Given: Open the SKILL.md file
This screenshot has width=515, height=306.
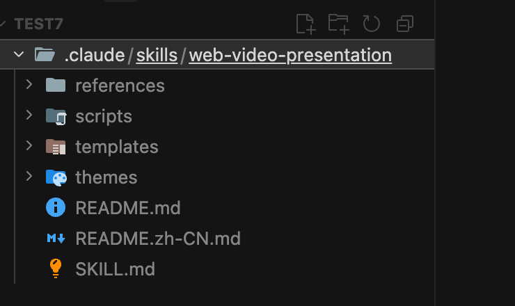Looking at the screenshot, I should [x=115, y=269].
